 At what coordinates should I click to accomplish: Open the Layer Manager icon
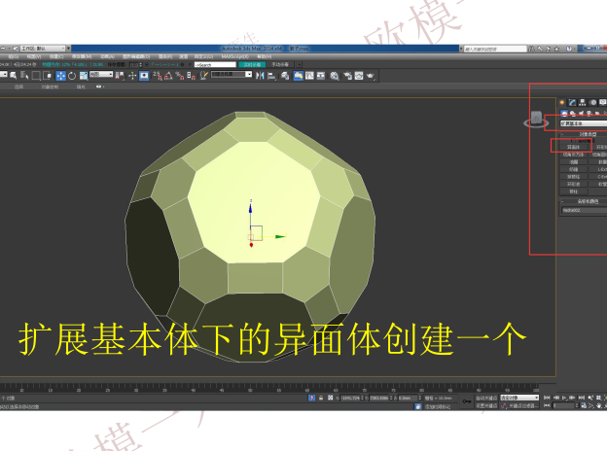pyautogui.click(x=285, y=76)
